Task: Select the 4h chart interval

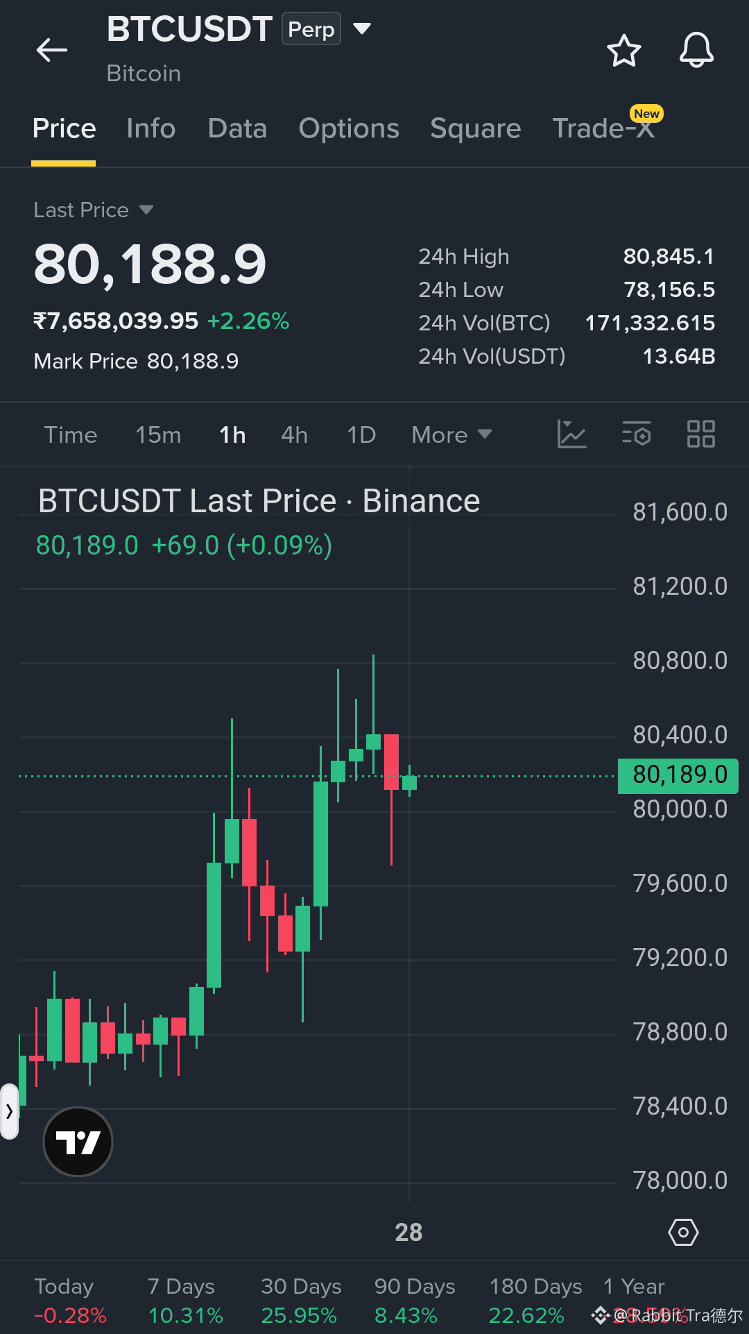Action: pyautogui.click(x=294, y=435)
